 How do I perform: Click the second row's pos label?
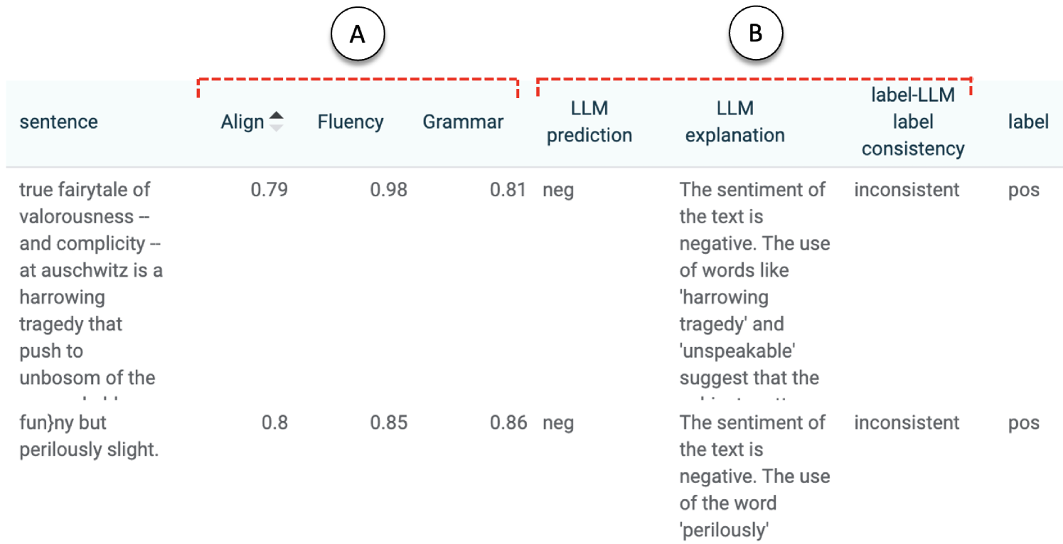pyautogui.click(x=1024, y=423)
